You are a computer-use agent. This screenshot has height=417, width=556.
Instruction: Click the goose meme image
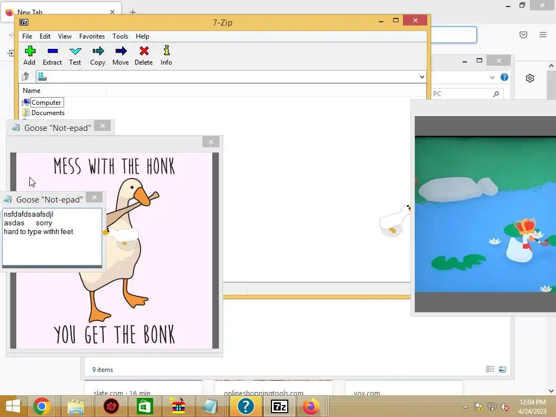click(x=114, y=250)
